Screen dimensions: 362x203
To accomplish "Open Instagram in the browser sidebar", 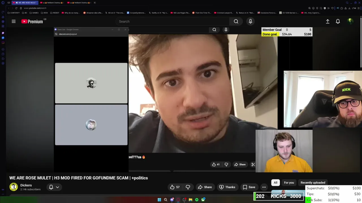I will [x=3, y=43].
